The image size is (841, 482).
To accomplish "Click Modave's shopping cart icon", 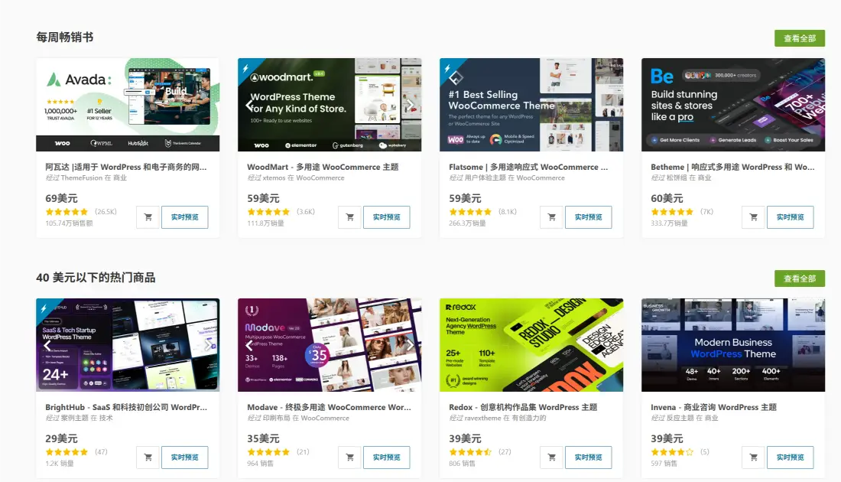I will tap(349, 458).
